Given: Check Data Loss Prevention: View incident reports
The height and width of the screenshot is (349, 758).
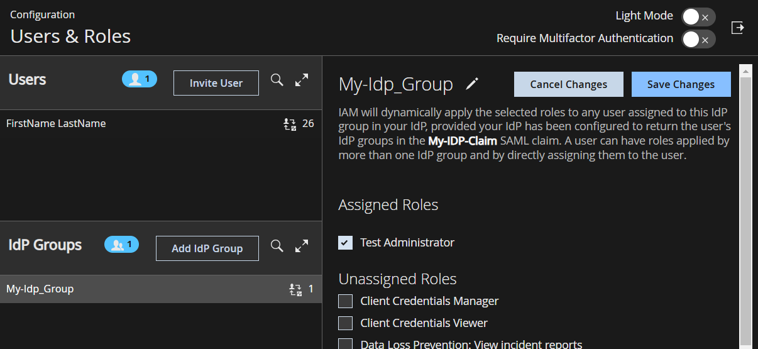Looking at the screenshot, I should coord(345,344).
